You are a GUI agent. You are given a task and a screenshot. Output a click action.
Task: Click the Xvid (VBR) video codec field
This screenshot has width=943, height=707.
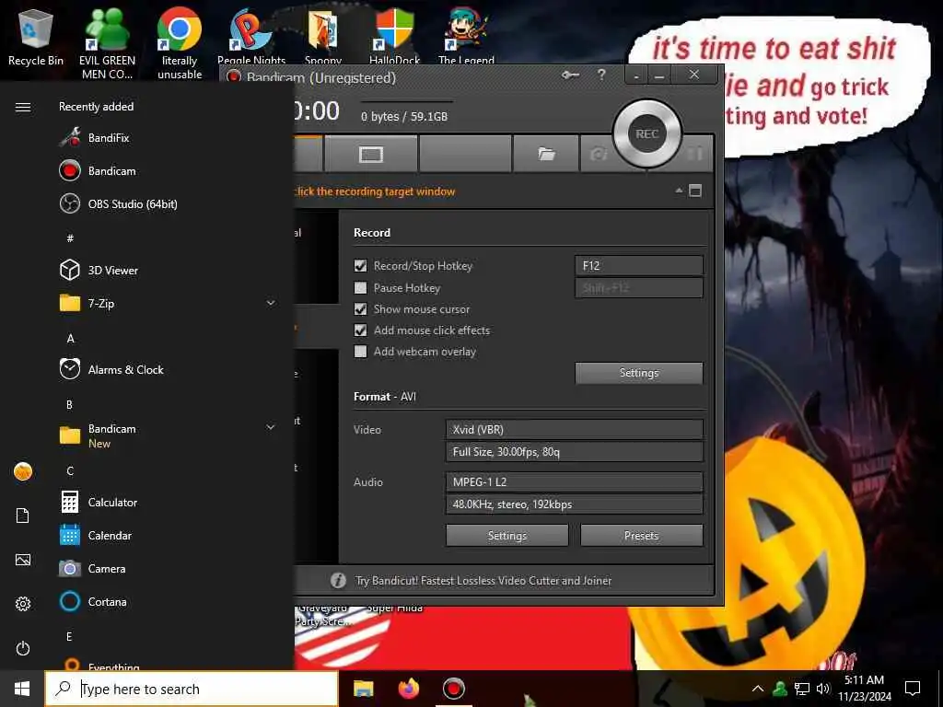coord(575,429)
